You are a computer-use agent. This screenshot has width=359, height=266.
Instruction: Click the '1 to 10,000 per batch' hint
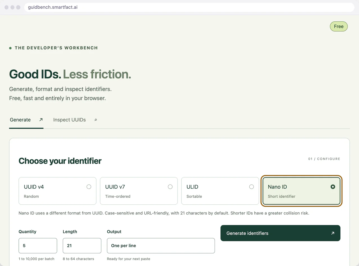click(x=36, y=259)
